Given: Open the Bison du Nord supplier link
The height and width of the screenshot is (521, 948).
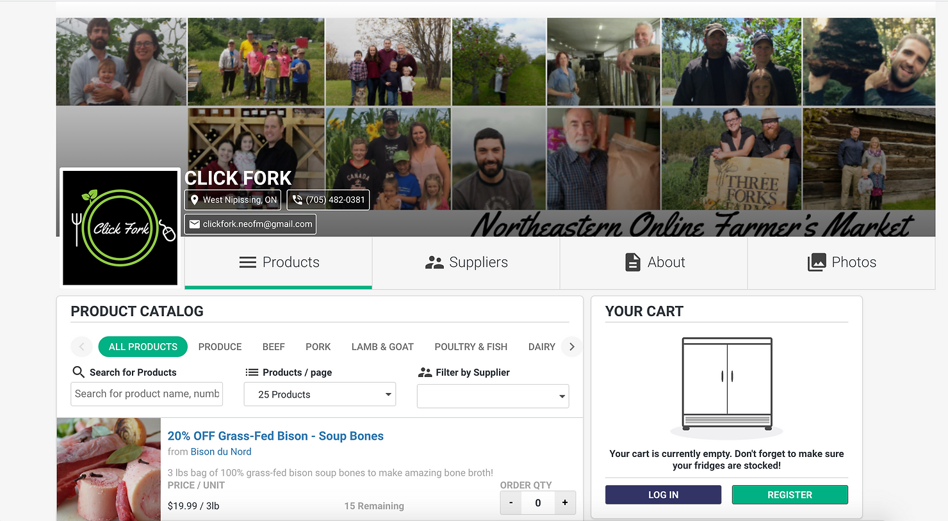Looking at the screenshot, I should (x=221, y=452).
